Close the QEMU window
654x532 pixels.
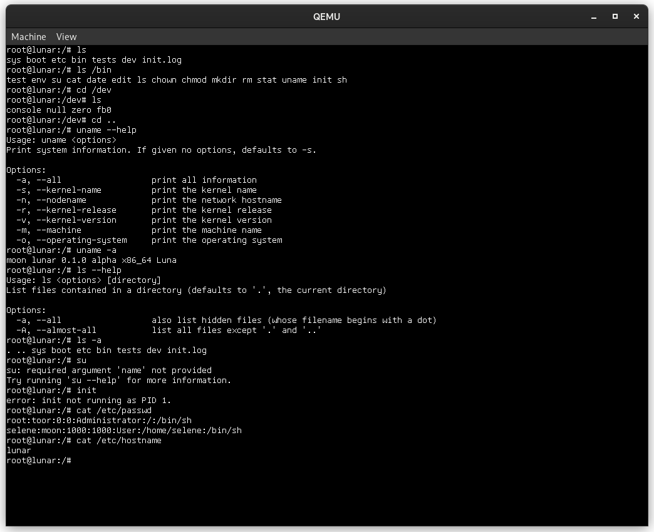tap(636, 17)
